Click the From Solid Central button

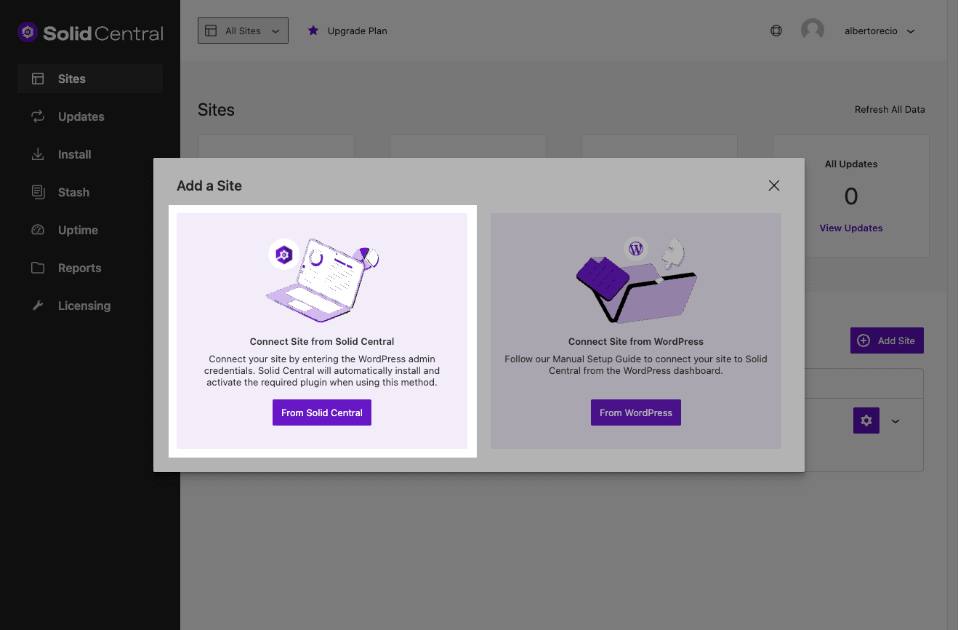pos(322,412)
